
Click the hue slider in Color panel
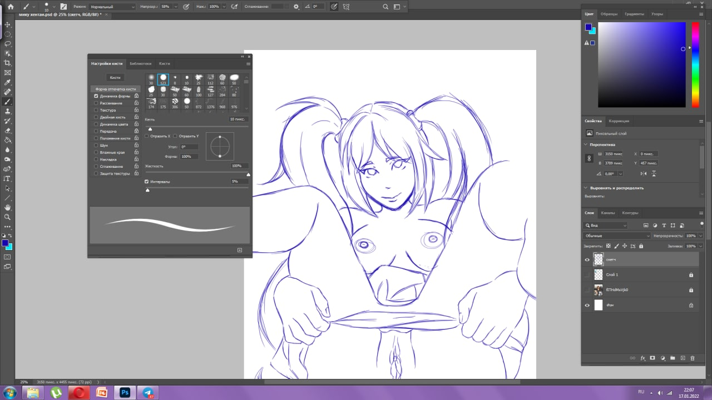(x=695, y=64)
